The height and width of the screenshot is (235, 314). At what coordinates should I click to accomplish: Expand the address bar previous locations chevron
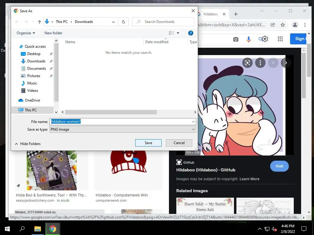(113, 22)
